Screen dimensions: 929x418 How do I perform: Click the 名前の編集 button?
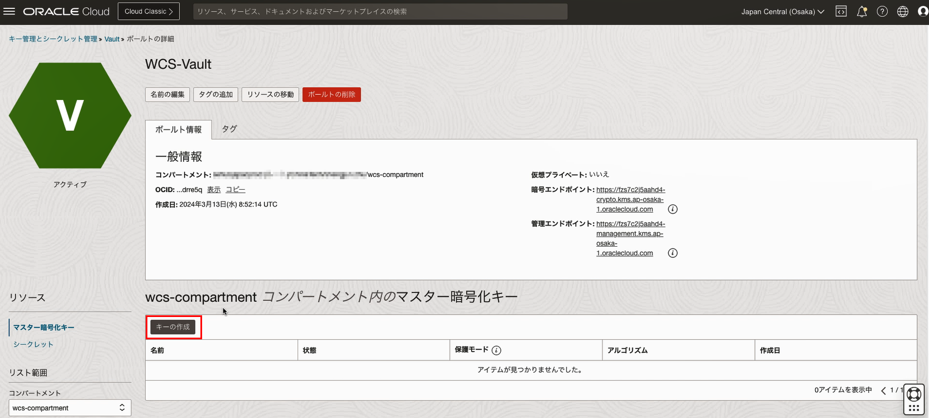(x=167, y=94)
